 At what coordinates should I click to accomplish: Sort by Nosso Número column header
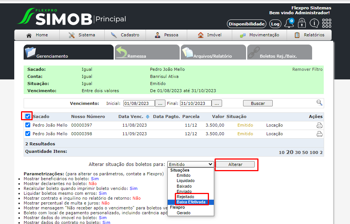tap(88, 116)
